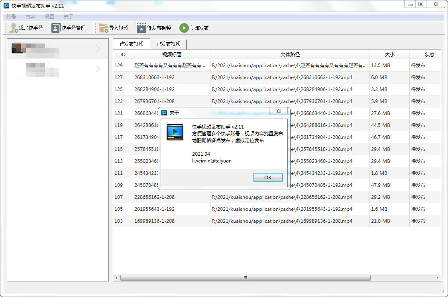Expand the second account chevron in sidebar
The width and height of the screenshot is (448, 297).
pyautogui.click(x=98, y=69)
